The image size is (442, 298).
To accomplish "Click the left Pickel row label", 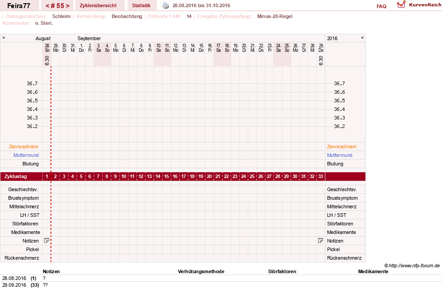I will (32, 249).
